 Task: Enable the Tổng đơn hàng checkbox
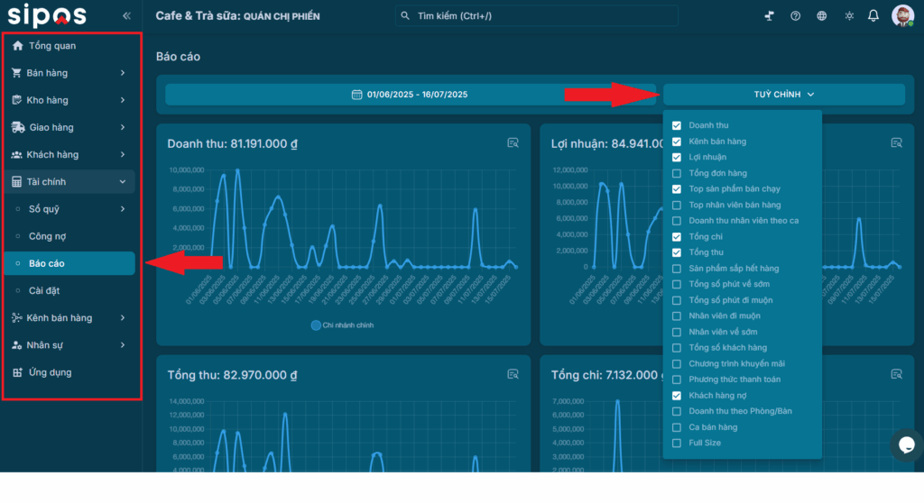coord(677,173)
